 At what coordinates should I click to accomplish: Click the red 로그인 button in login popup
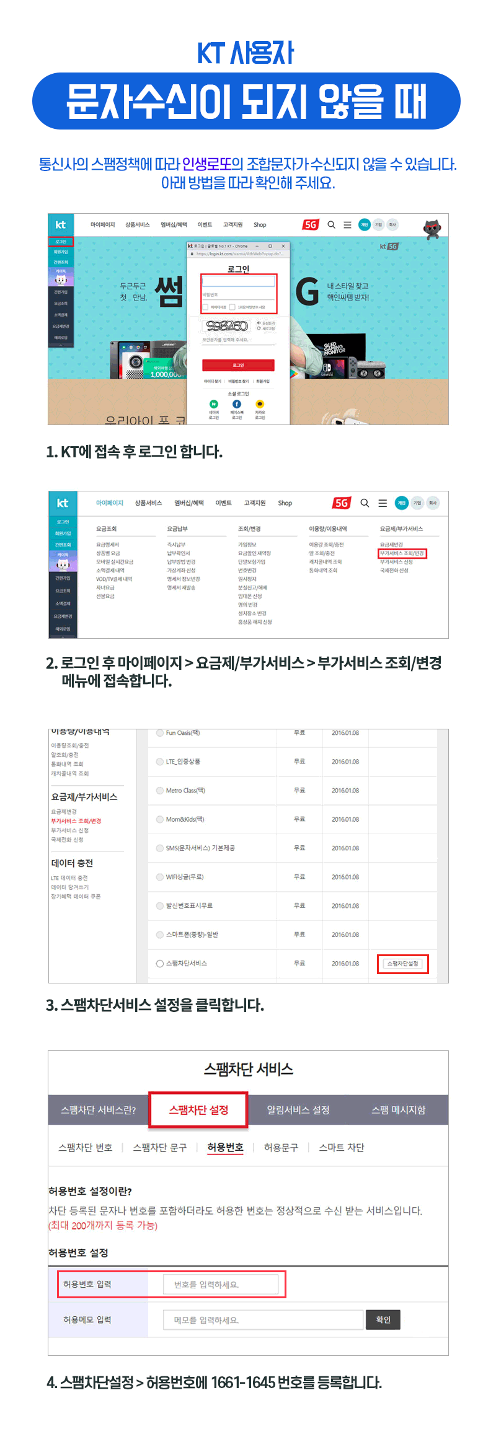(238, 365)
